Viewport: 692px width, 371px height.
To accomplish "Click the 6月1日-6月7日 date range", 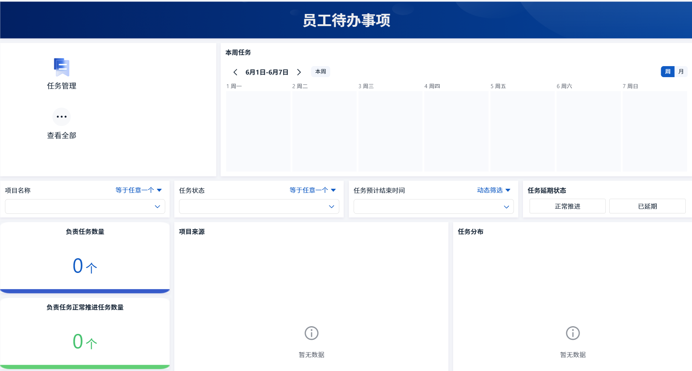I will click(x=267, y=72).
